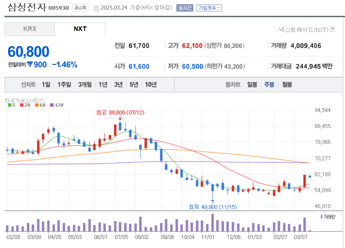Screen dimensions: 345x248
Task: Click the calendar icon before 2025.03.24
Action: click(96, 8)
